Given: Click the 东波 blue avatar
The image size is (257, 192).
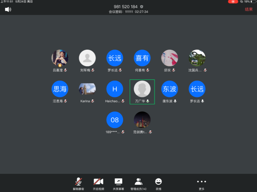Looking at the screenshot, I should click(170, 89).
